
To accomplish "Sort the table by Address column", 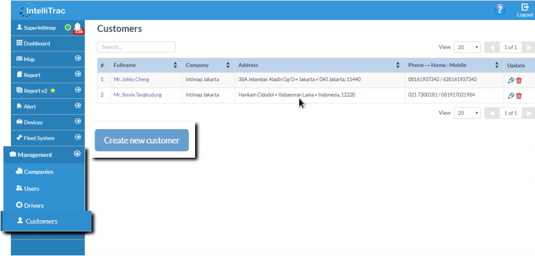I will click(398, 65).
